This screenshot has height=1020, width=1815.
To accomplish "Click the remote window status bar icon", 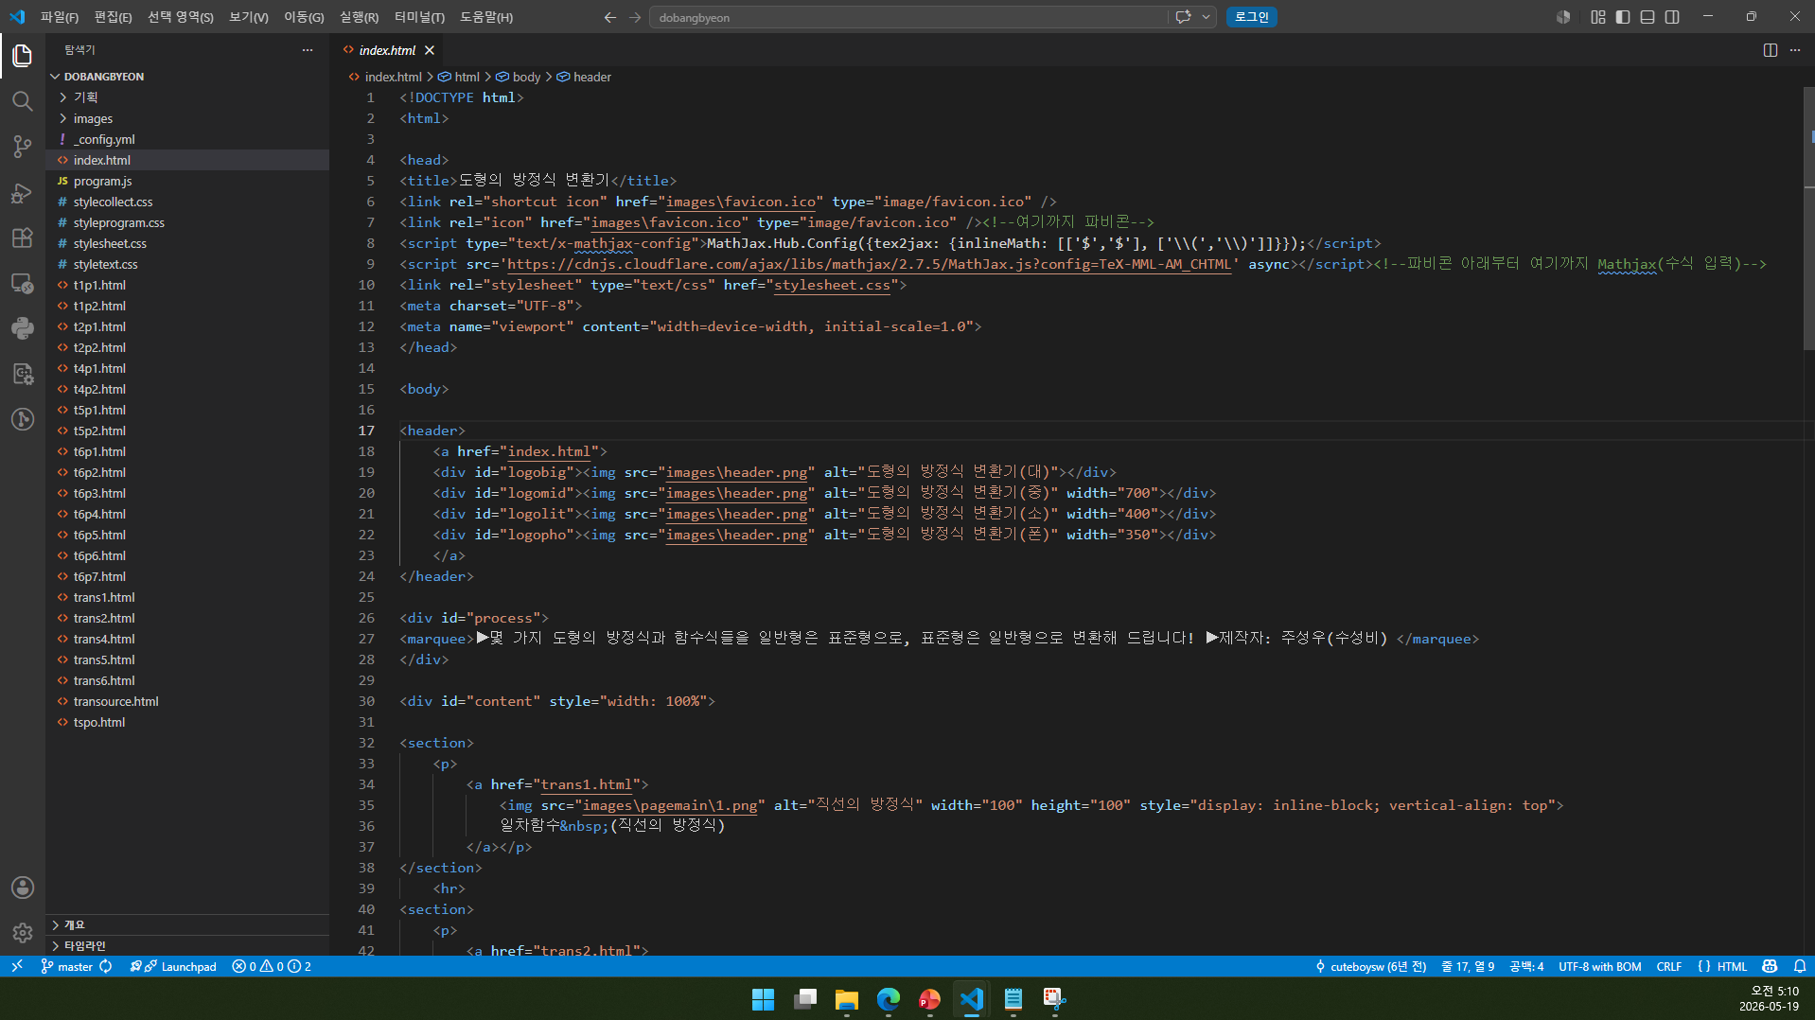I will point(16,966).
